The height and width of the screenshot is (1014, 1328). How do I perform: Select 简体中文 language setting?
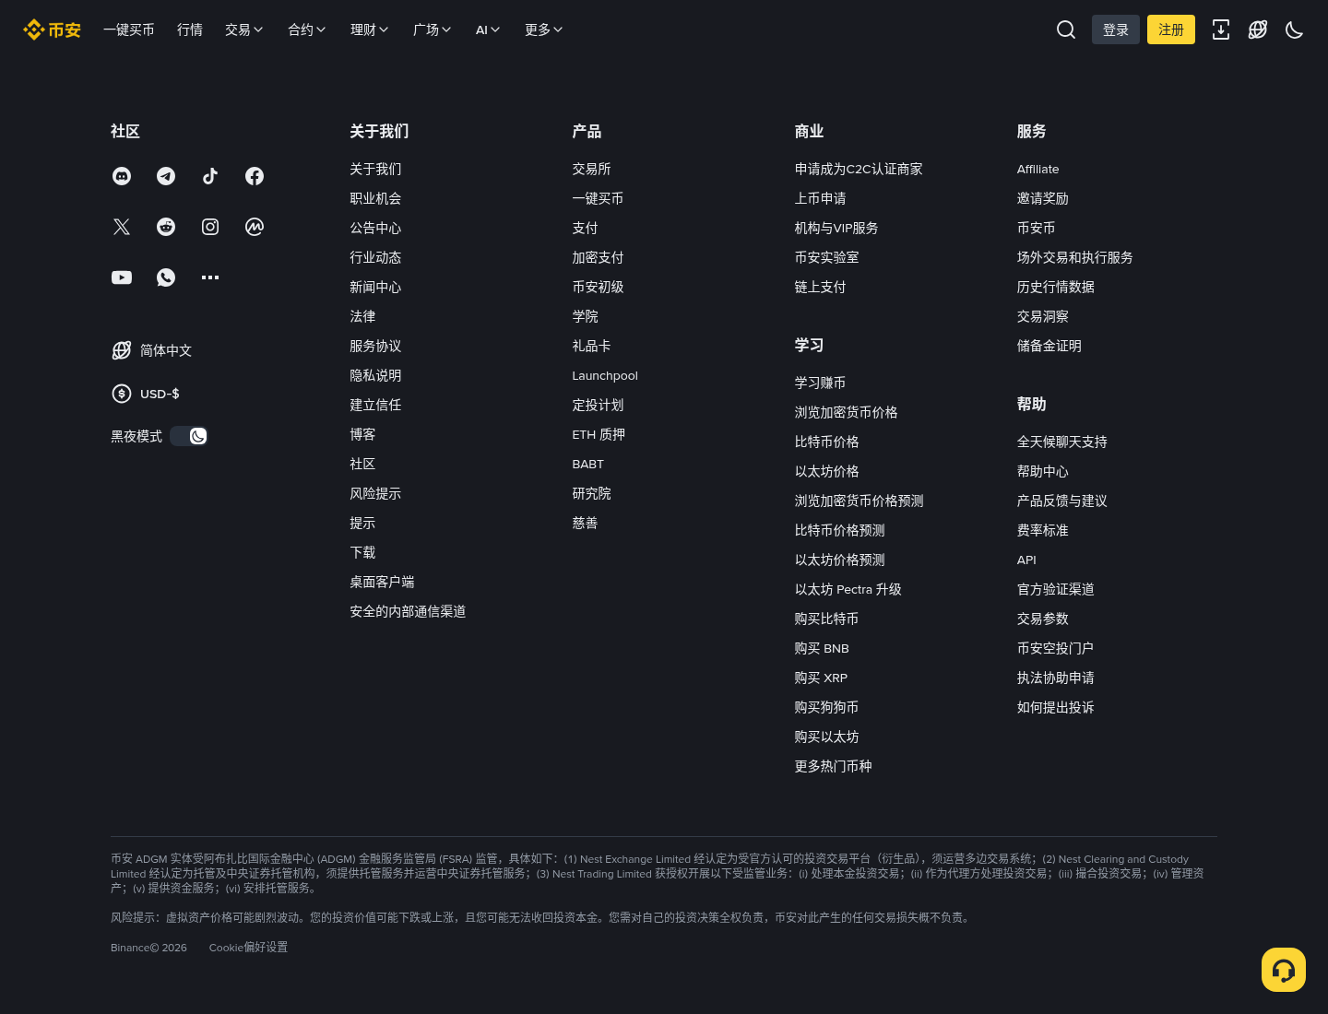(x=151, y=350)
